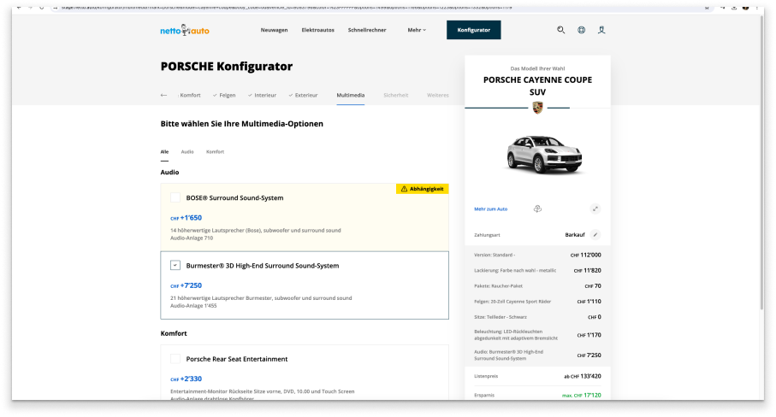Tick the Porsche Rear Seat Entertainment checkbox
The width and height of the screenshot is (776, 417).
click(x=175, y=359)
